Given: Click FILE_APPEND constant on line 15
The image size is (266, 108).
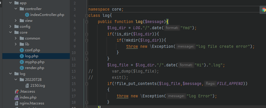Looking at the screenshot, I should (x=230, y=84).
